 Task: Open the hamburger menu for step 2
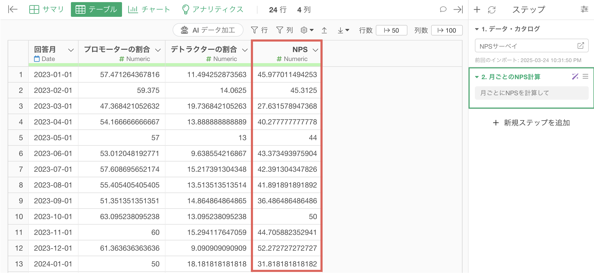point(585,77)
